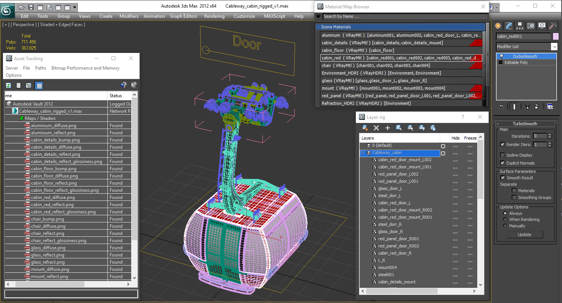Image resolution: width=562 pixels, height=303 pixels.
Task: Switch Asset Tracking to tree view icon
Action: click(28, 85)
